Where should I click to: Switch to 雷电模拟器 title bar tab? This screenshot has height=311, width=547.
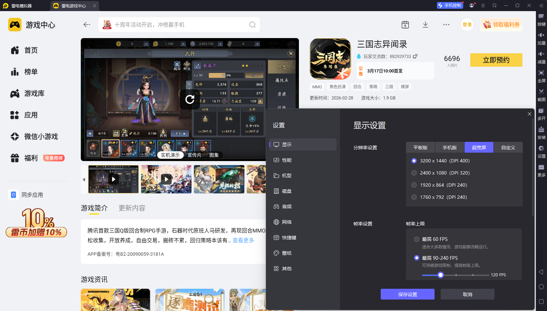tap(18, 6)
